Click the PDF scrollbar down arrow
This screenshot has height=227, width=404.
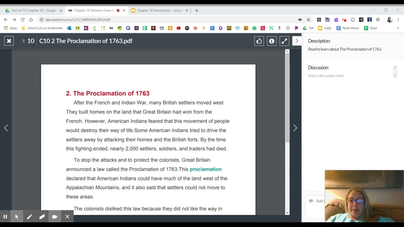[x=287, y=213]
